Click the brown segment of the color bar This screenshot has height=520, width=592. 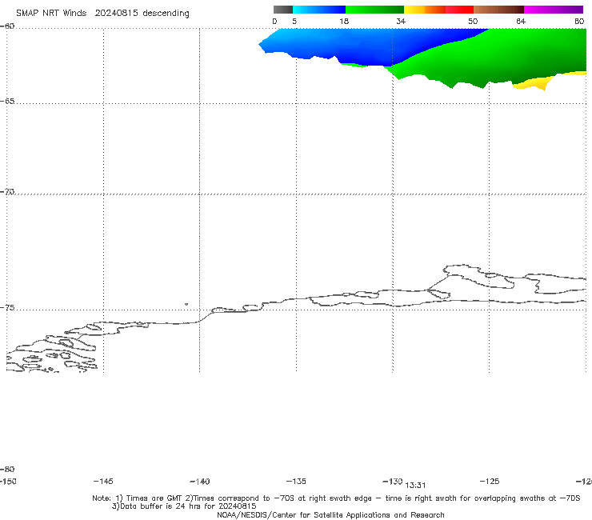(498, 10)
